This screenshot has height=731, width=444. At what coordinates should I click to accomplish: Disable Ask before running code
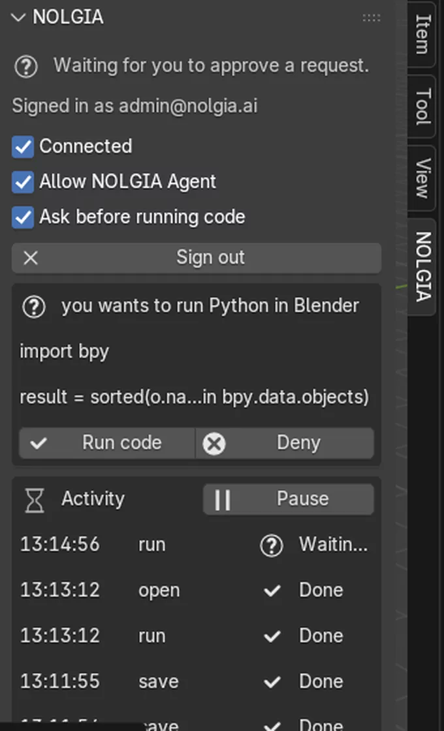pyautogui.click(x=23, y=217)
